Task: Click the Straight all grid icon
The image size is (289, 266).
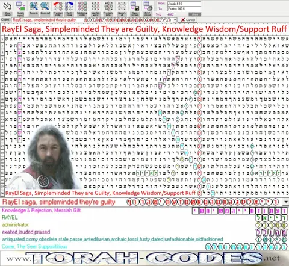Action: click(x=122, y=8)
